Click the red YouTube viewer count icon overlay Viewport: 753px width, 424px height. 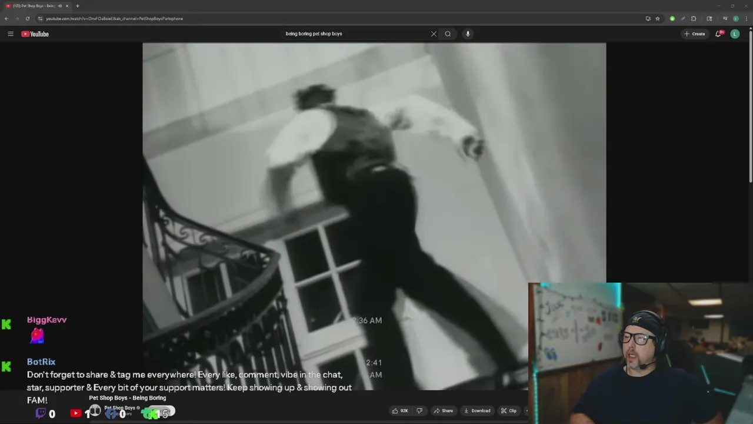tap(75, 413)
